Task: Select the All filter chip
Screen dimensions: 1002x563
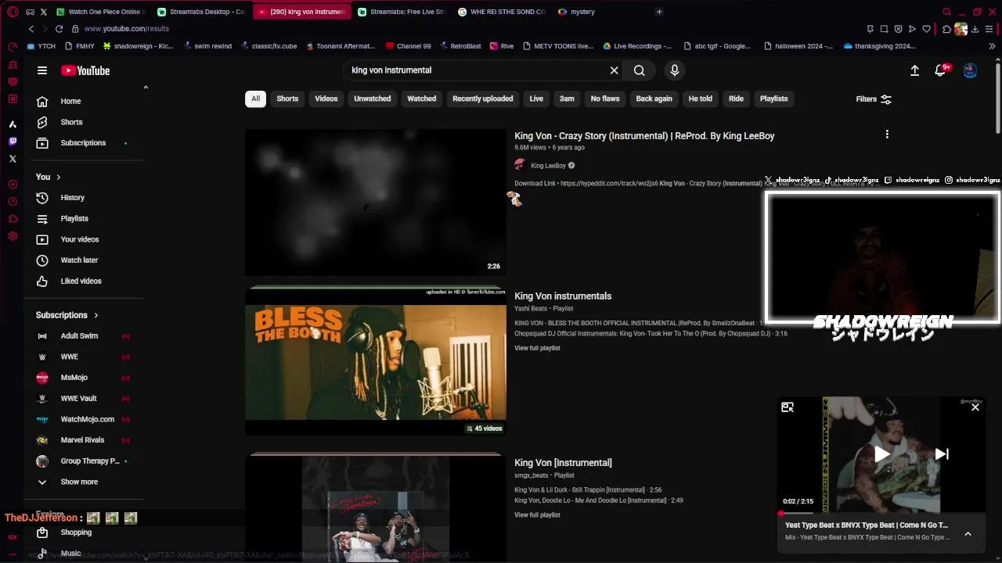Action: (x=255, y=99)
